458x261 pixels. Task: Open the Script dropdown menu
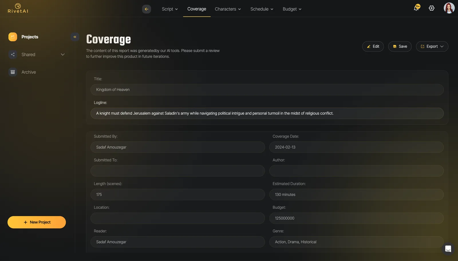pos(170,9)
